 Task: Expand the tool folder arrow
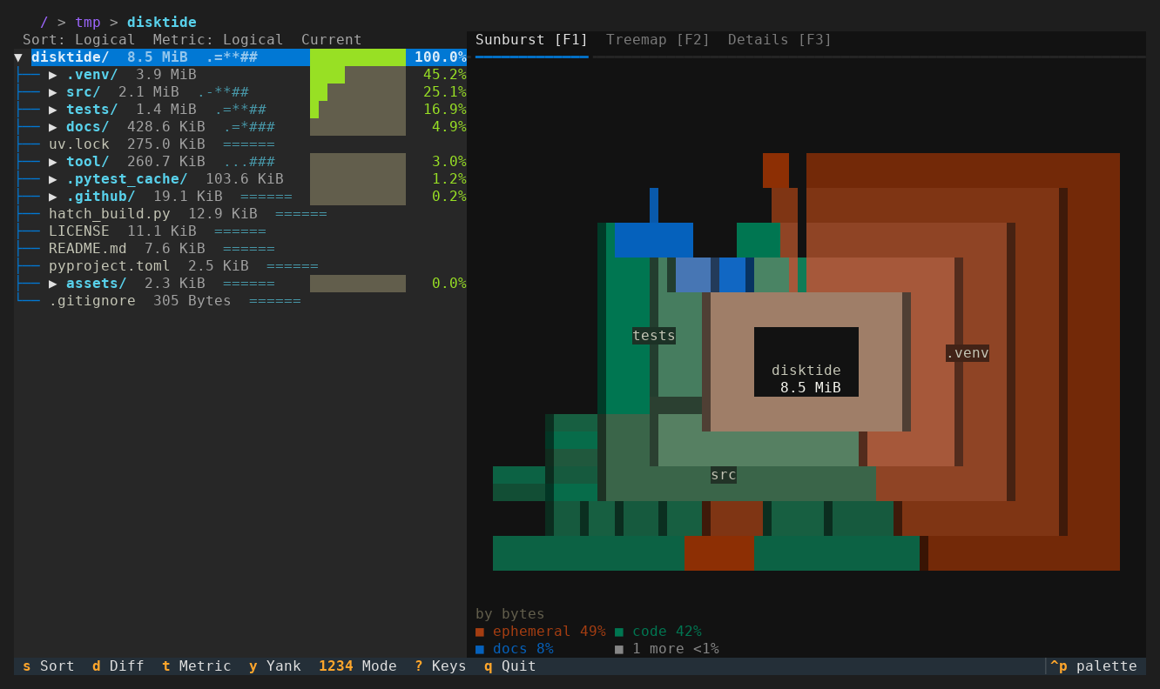[x=53, y=162]
